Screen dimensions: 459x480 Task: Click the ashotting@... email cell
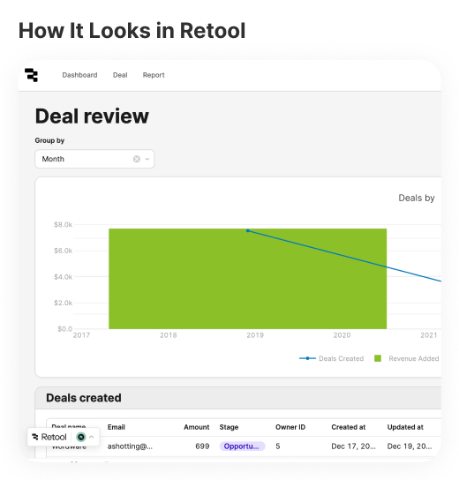pyautogui.click(x=130, y=446)
